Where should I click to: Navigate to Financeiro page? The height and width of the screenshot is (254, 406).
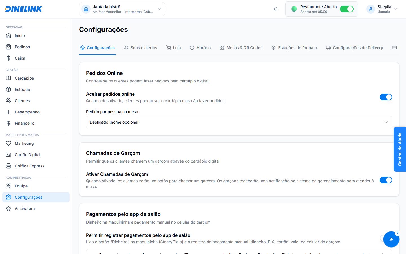36,123
